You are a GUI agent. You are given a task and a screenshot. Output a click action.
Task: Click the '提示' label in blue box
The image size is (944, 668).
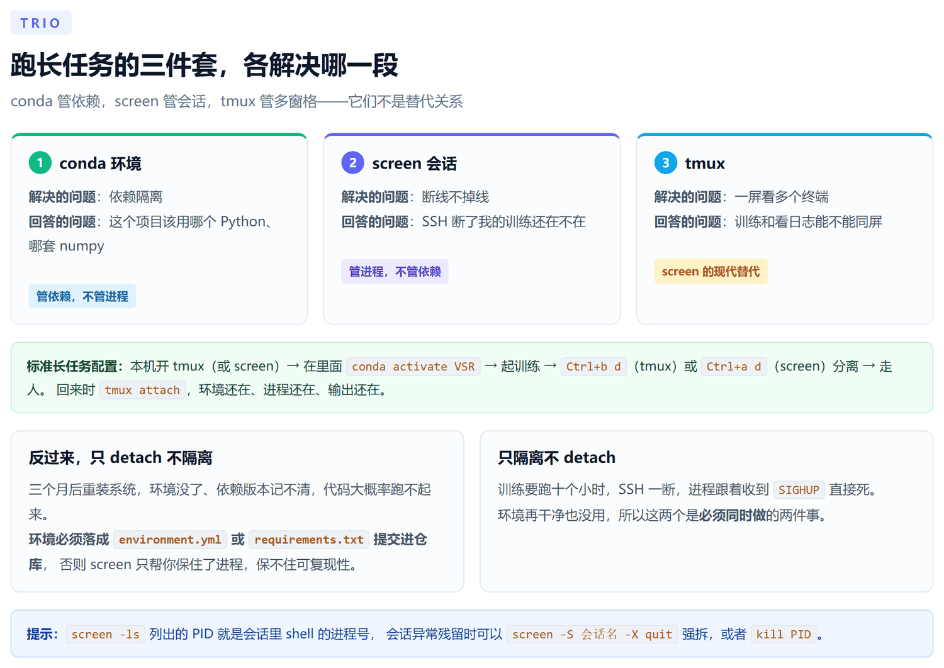click(43, 634)
